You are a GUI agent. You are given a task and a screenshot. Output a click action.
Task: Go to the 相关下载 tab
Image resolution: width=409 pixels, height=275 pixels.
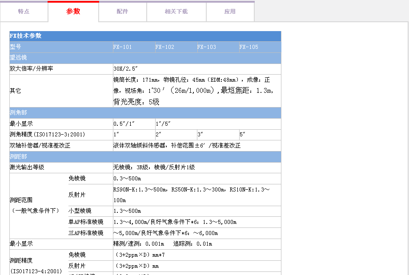(176, 12)
